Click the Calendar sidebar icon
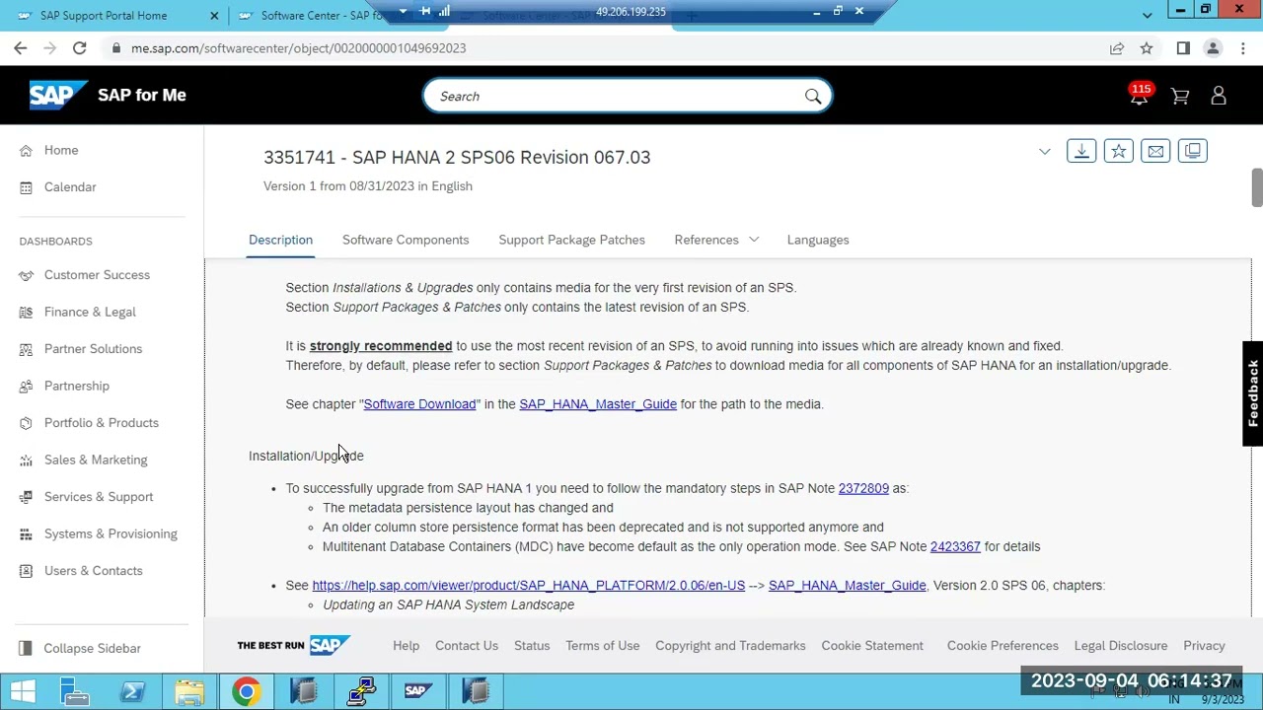 [26, 187]
